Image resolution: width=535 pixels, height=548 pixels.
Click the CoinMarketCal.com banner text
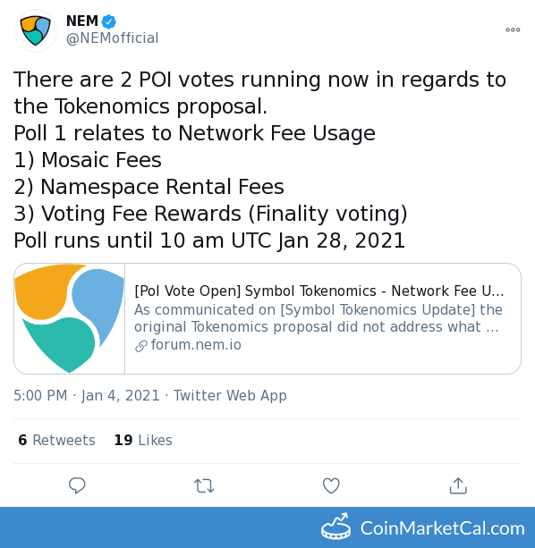tap(442, 528)
